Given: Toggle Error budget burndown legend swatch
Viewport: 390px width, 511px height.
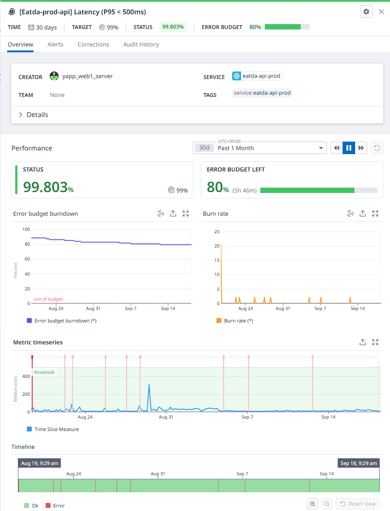Looking at the screenshot, I should (x=29, y=321).
